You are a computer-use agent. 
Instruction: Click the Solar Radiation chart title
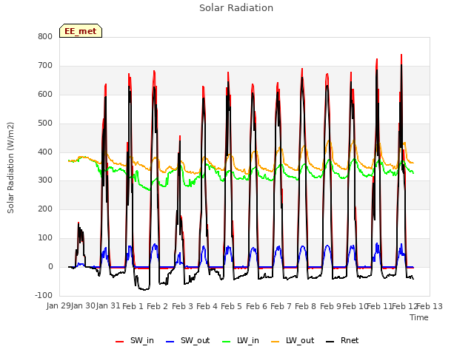click(236, 8)
